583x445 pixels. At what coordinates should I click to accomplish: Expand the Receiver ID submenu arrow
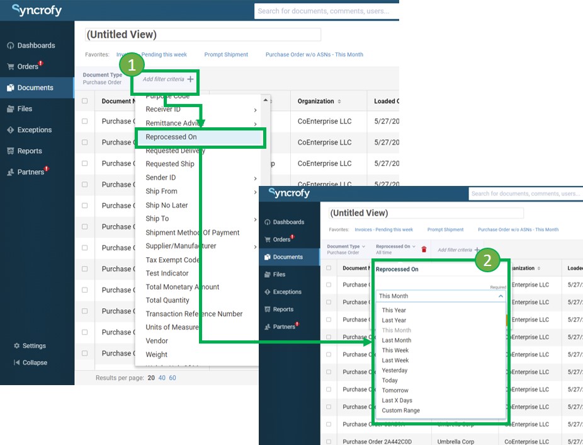(255, 110)
